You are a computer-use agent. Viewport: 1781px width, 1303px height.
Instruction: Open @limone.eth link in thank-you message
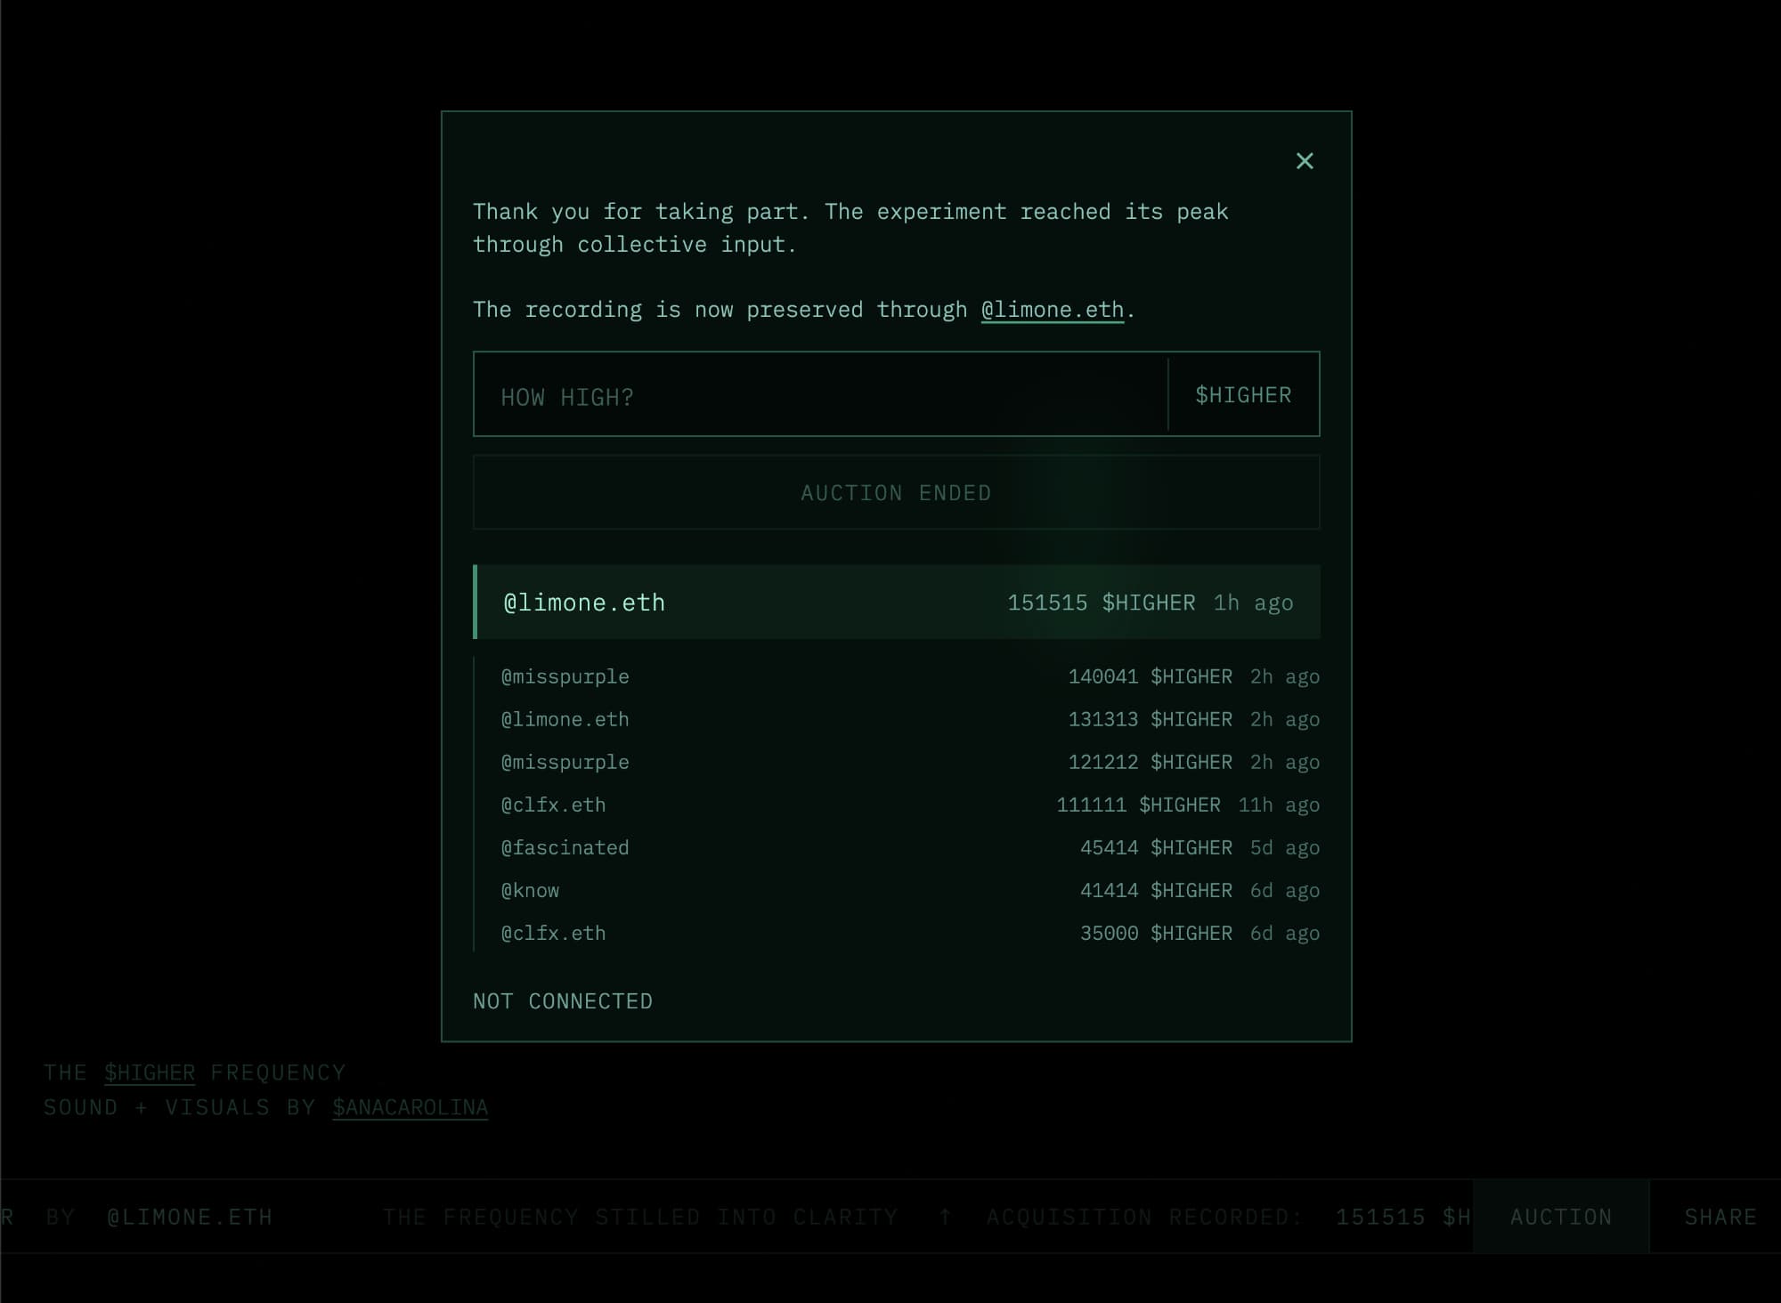point(1052,310)
